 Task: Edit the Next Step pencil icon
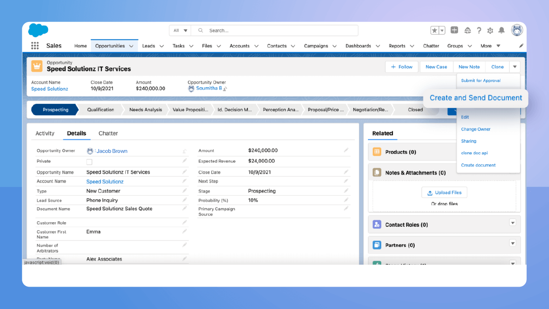(346, 181)
